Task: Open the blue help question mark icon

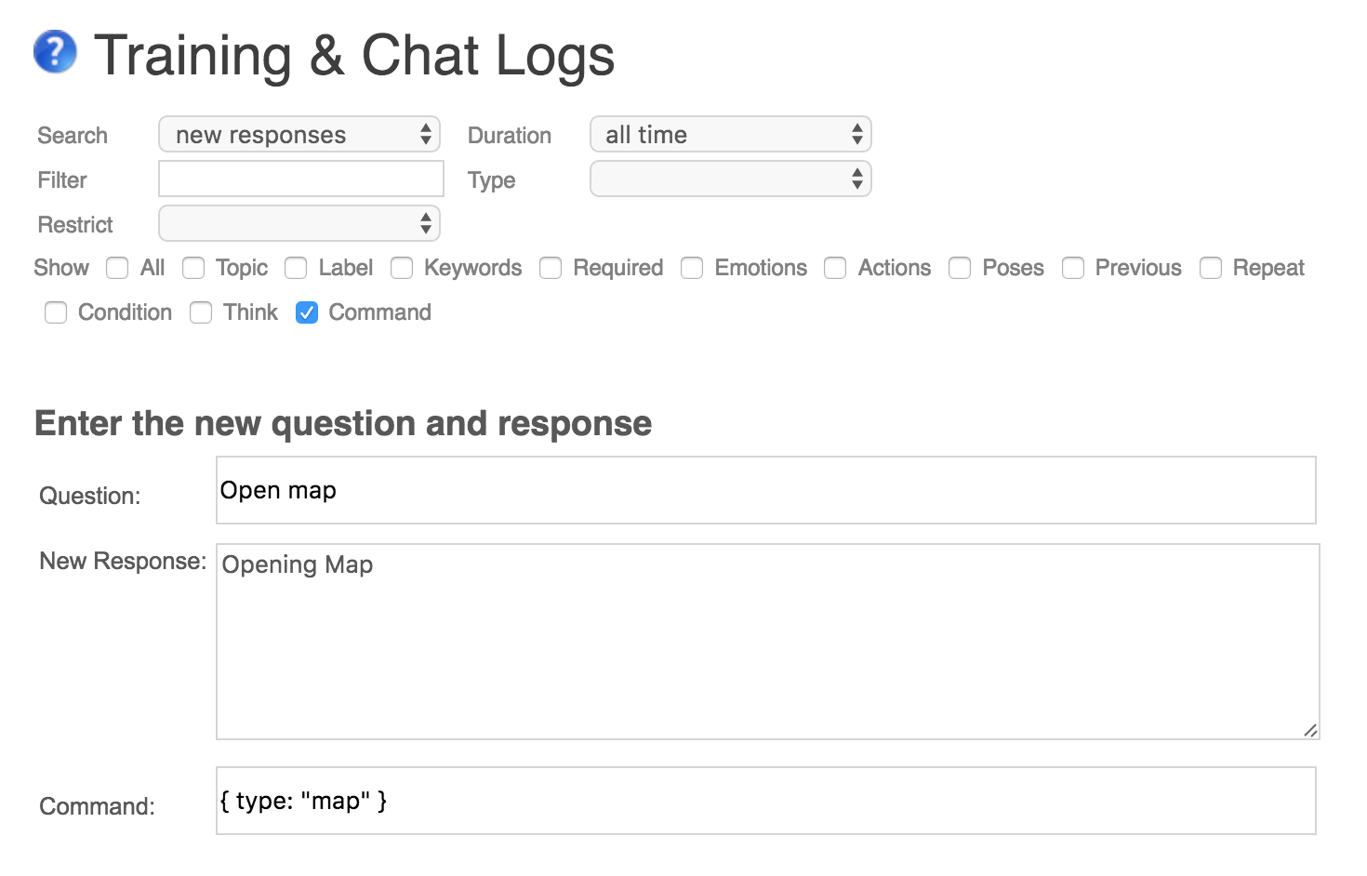Action: tap(55, 51)
